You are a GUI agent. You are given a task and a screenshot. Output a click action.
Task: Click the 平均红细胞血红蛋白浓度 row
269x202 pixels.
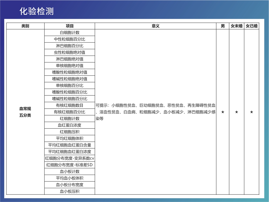(70, 152)
